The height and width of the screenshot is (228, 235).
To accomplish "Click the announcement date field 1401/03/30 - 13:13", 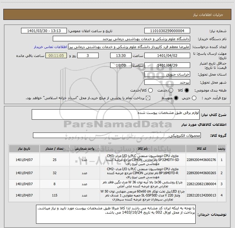I will 44,31.
